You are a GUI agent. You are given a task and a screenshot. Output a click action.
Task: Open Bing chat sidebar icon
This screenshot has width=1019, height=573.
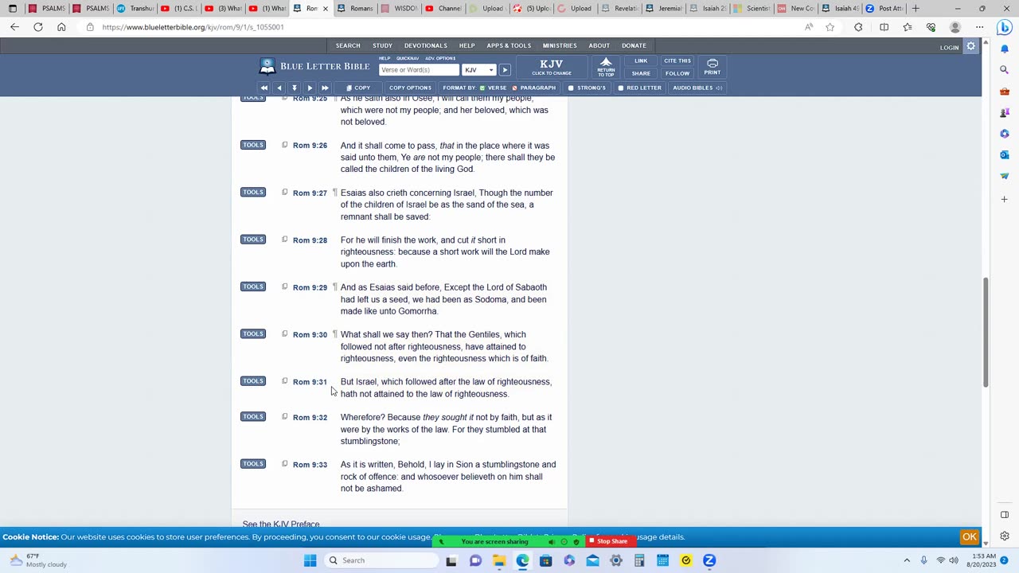(1004, 28)
